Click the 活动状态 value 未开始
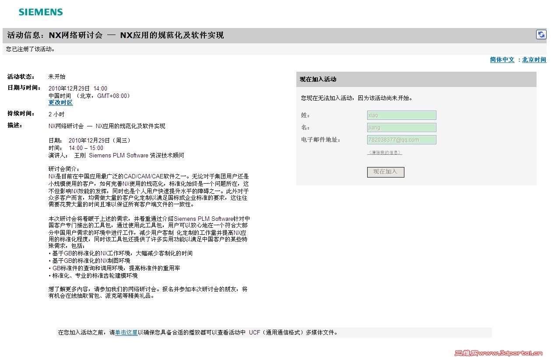Screen dimensions: 551x359 57,77
